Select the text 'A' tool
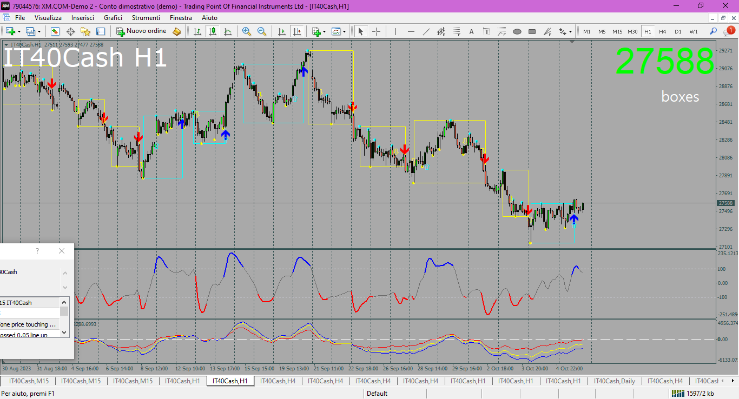This screenshot has width=739, height=399. pyautogui.click(x=471, y=31)
